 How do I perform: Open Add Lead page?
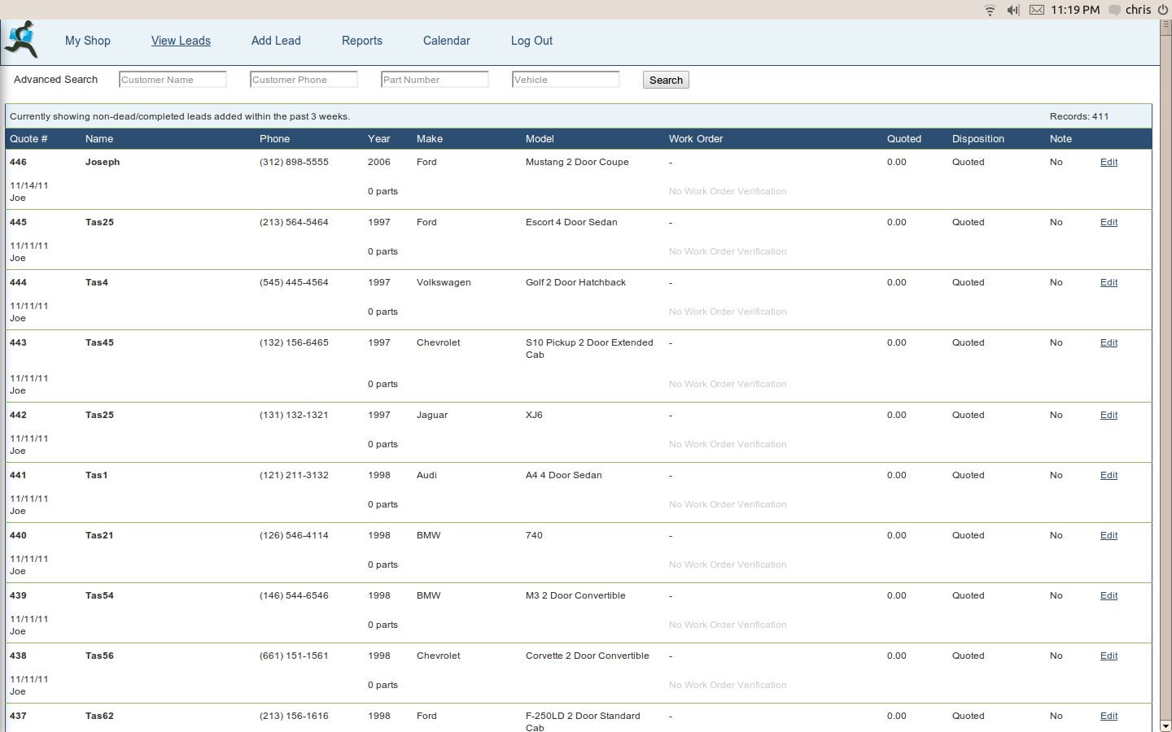coord(276,41)
